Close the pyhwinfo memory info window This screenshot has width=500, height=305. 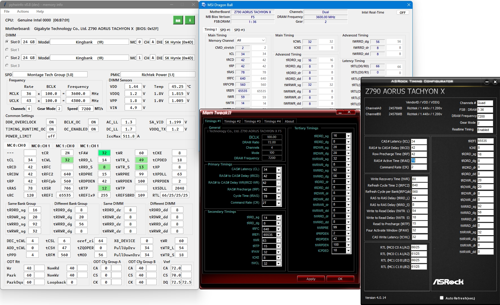tap(193, 5)
